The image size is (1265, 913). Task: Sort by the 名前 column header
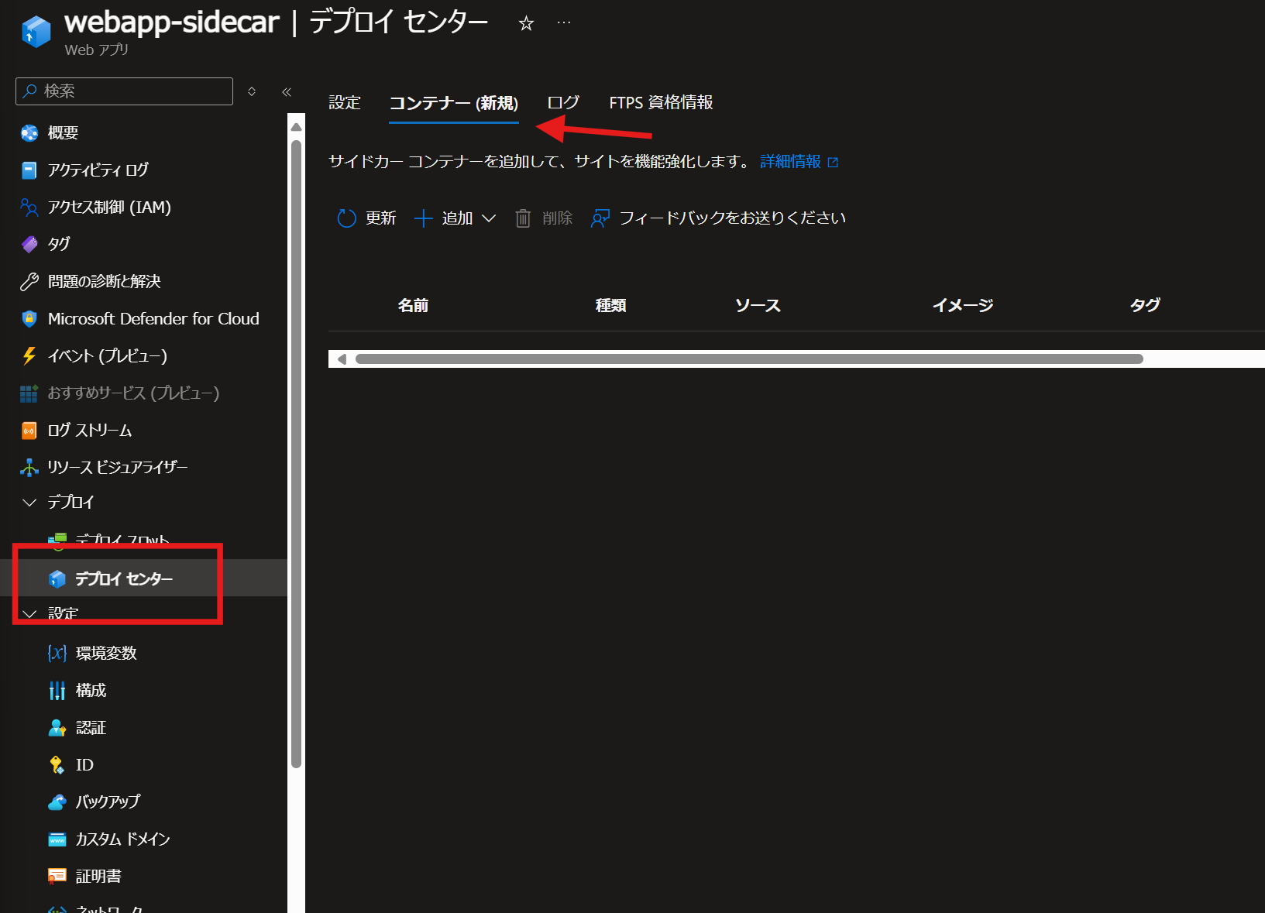413,306
